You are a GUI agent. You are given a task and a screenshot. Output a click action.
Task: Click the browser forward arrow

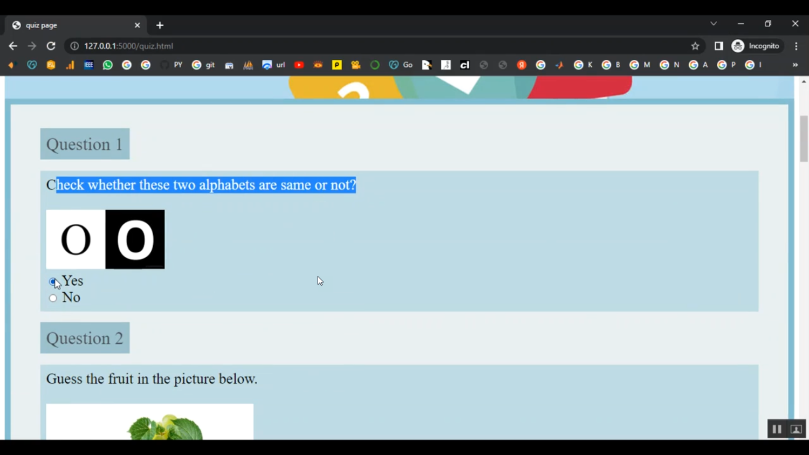pos(32,46)
